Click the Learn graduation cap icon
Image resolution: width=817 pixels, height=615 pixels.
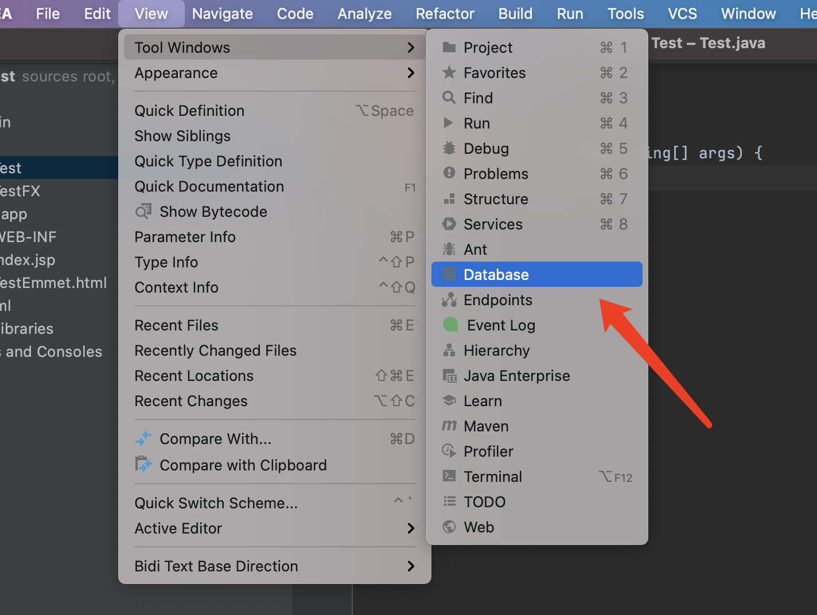(x=449, y=400)
